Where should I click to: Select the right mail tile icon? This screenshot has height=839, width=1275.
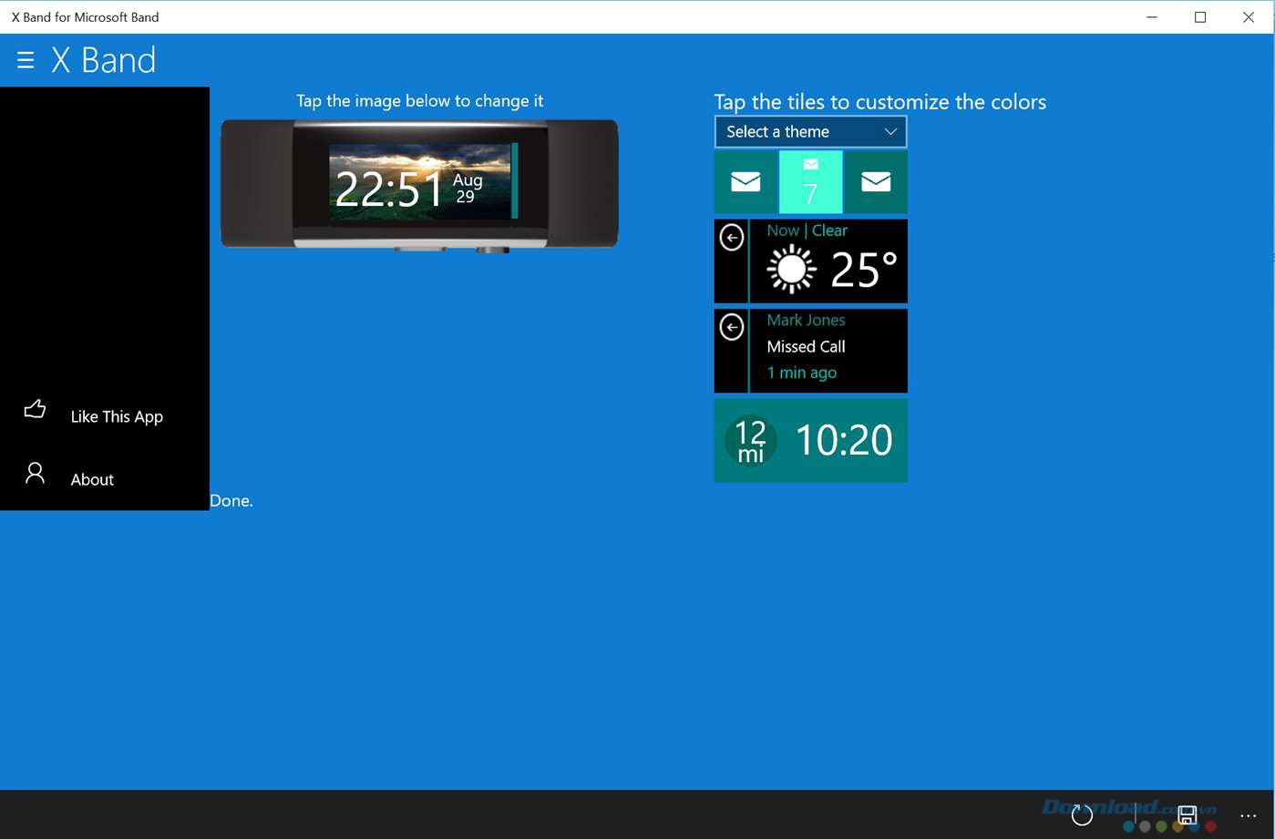[x=876, y=181]
